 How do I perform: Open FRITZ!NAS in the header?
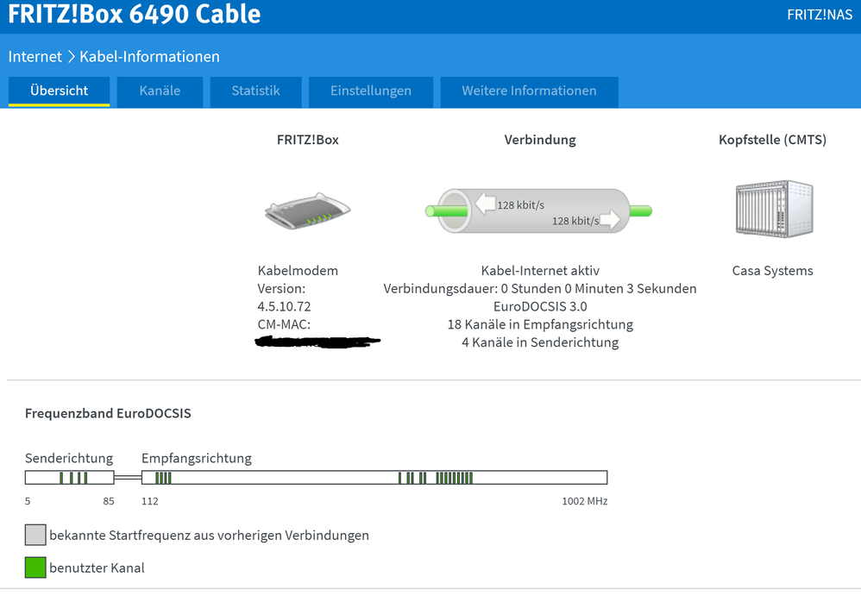tap(819, 14)
